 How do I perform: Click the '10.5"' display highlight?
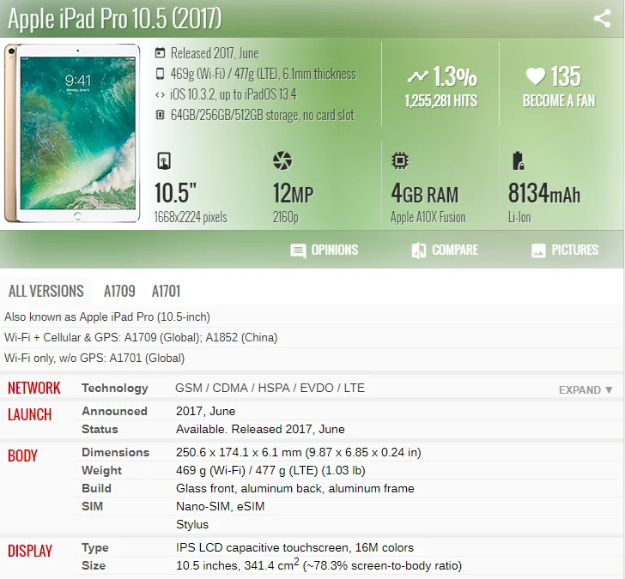(x=175, y=193)
